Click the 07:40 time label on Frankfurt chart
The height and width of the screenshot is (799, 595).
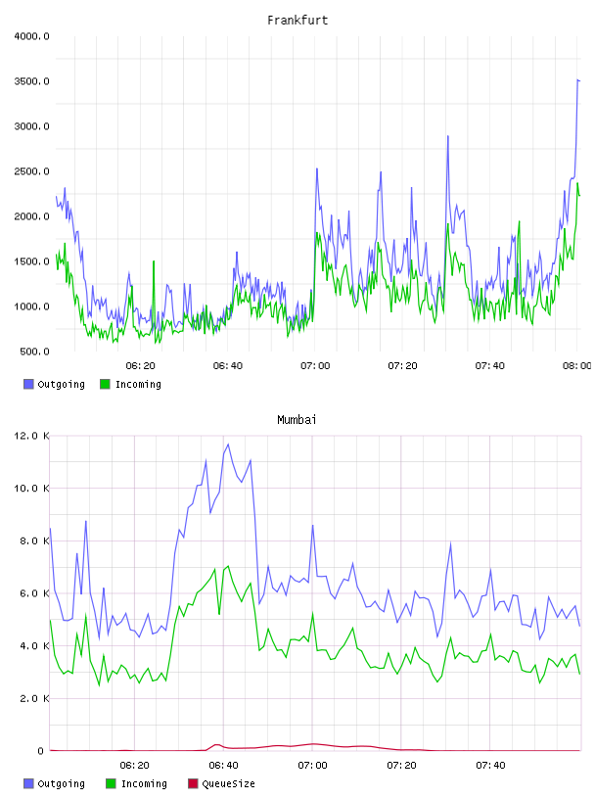490,366
